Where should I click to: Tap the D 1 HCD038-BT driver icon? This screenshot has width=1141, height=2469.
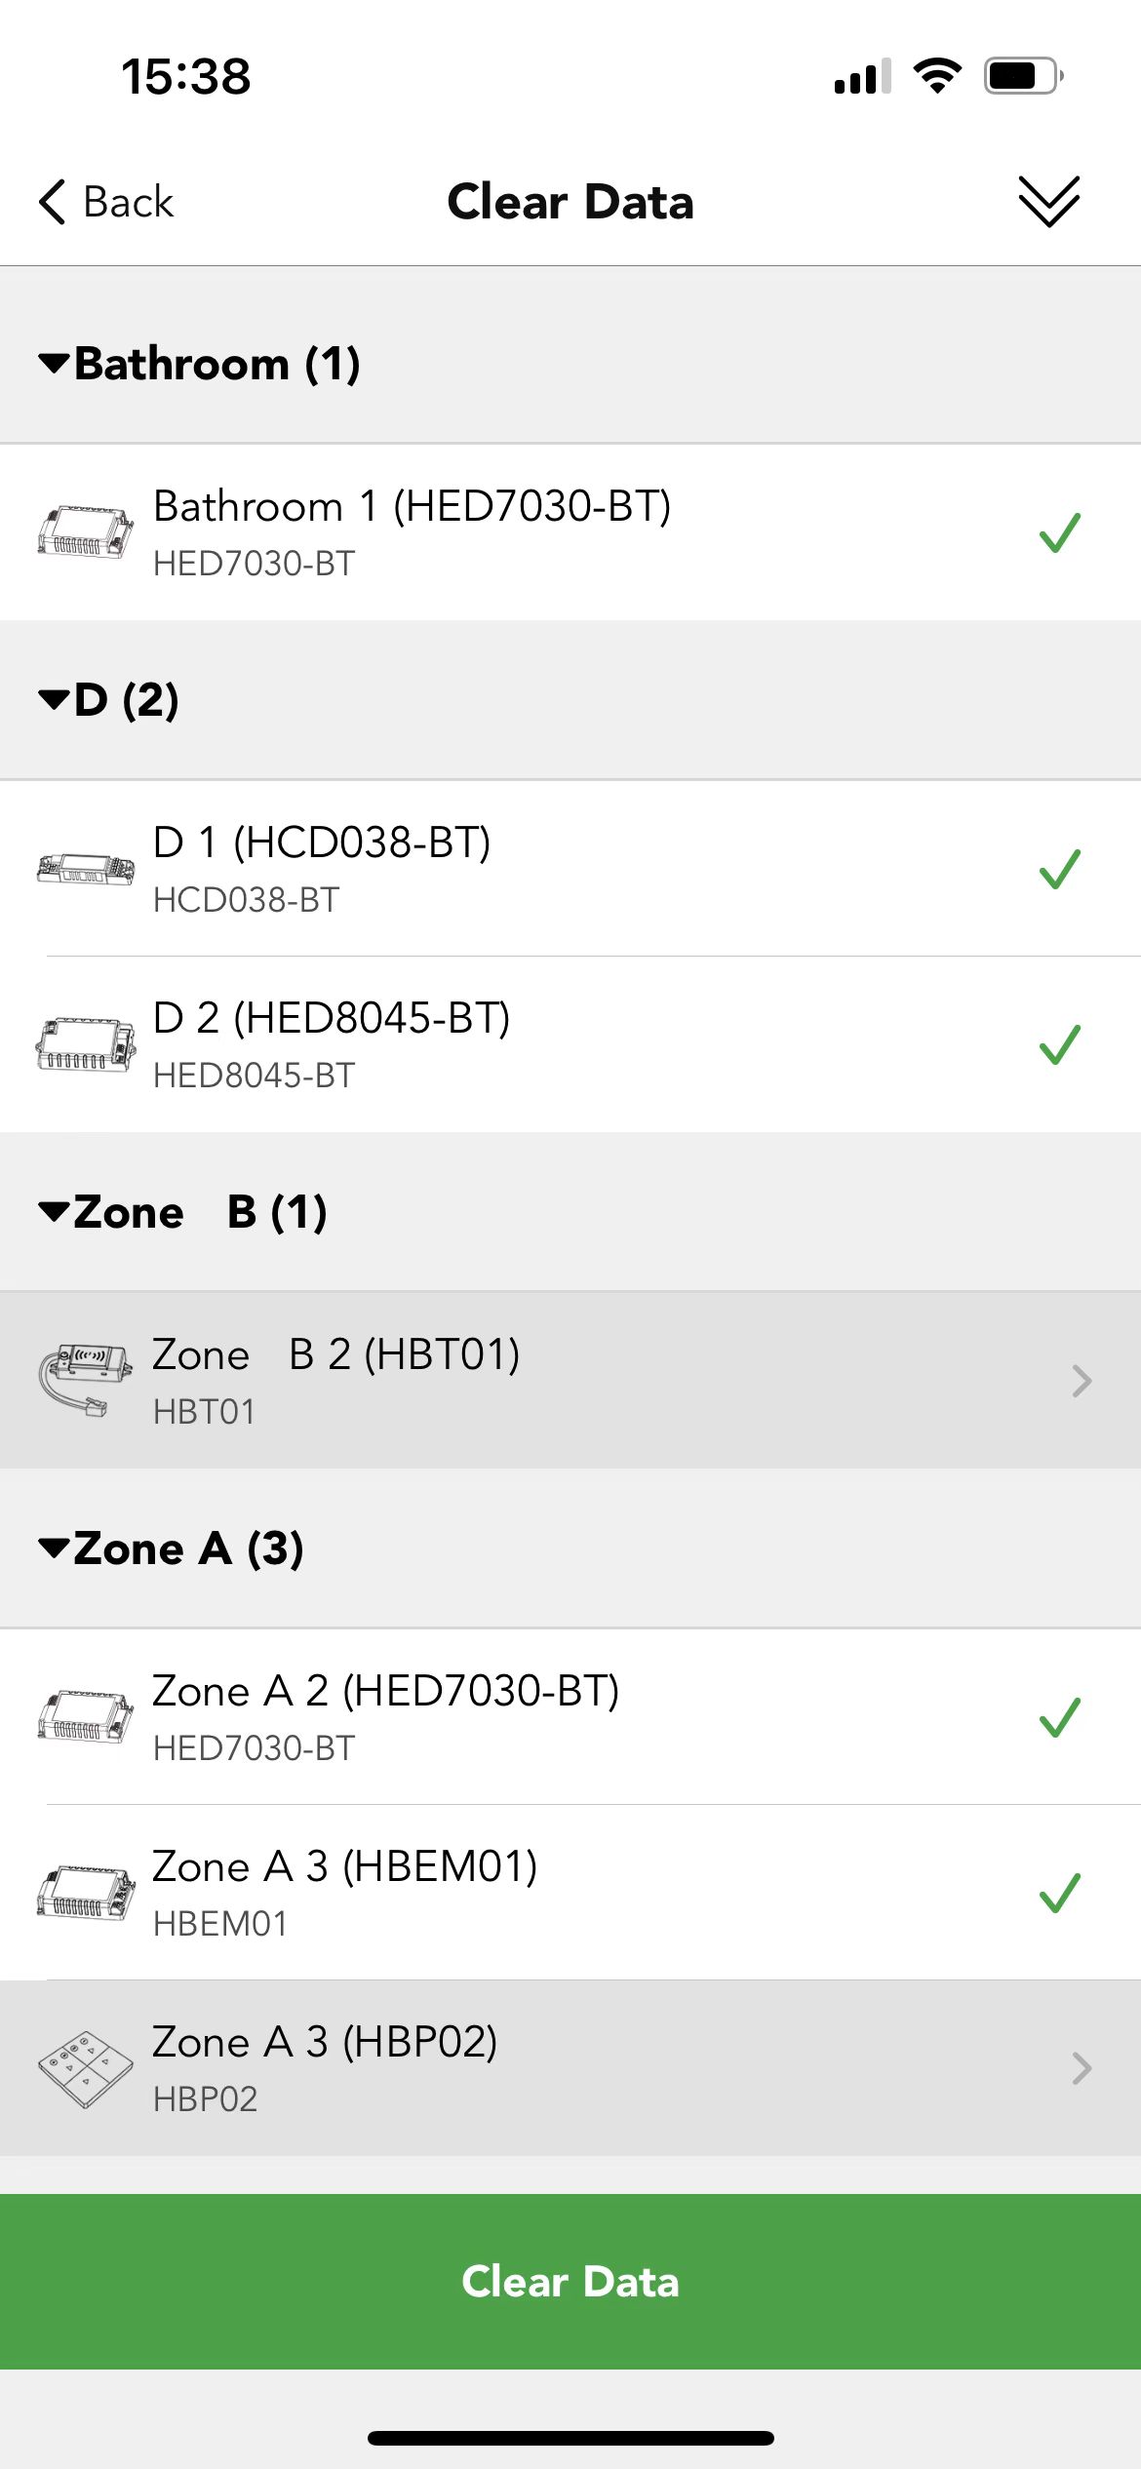click(x=86, y=868)
